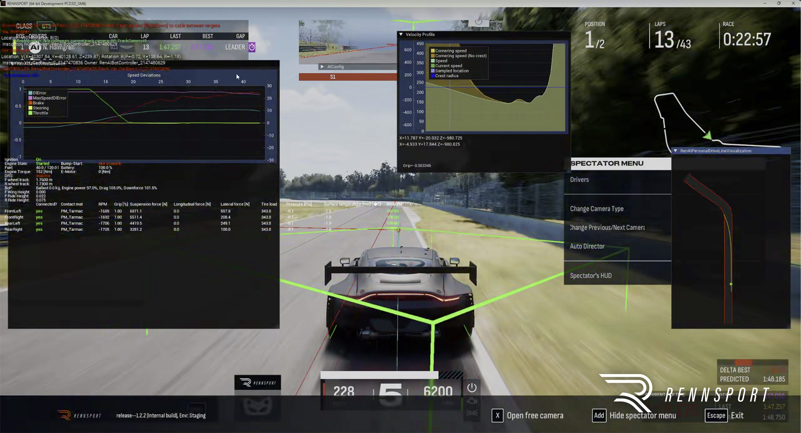801x433 pixels.
Task: Click the LAST column header
Action: [x=176, y=36]
